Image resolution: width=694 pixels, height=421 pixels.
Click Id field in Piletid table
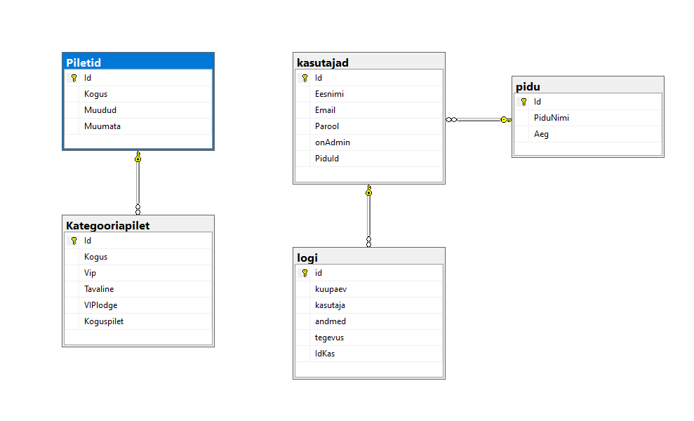click(138, 78)
